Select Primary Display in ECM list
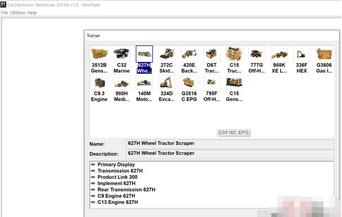 116,164
